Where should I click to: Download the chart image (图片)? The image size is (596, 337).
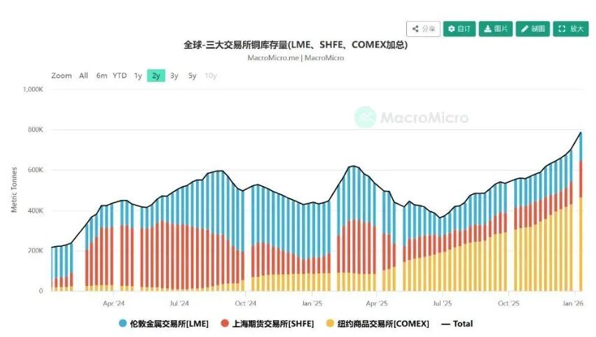click(496, 29)
